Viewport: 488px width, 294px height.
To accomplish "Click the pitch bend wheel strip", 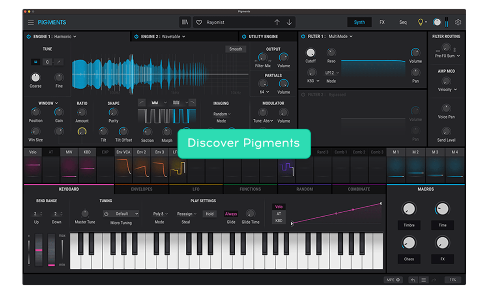I will (39, 250).
